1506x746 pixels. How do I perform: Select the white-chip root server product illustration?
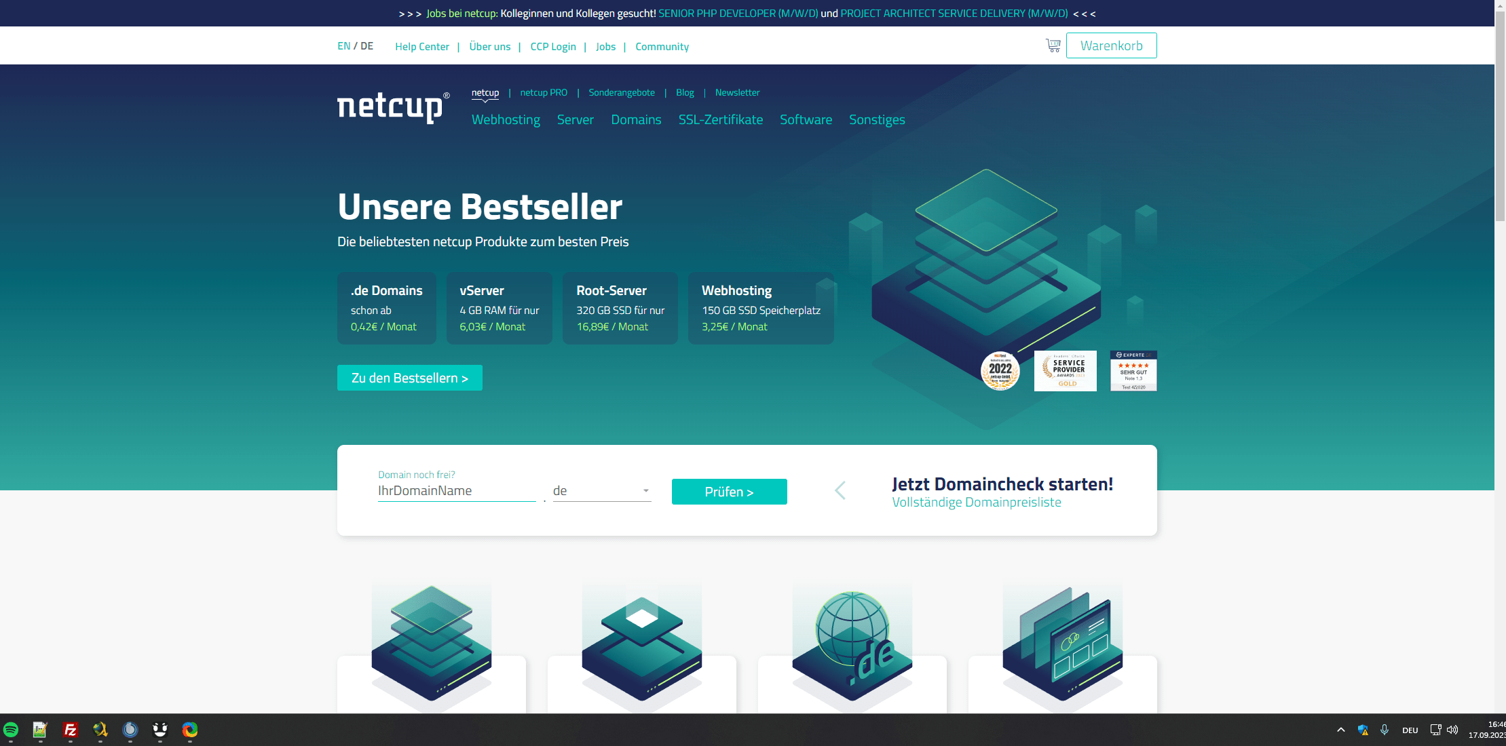tap(642, 648)
